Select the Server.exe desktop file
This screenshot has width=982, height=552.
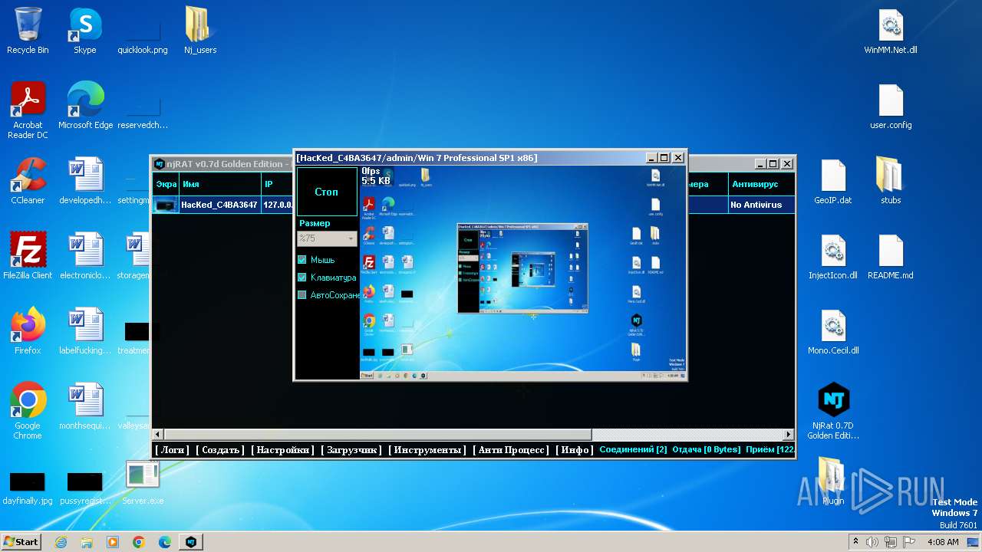click(143, 482)
